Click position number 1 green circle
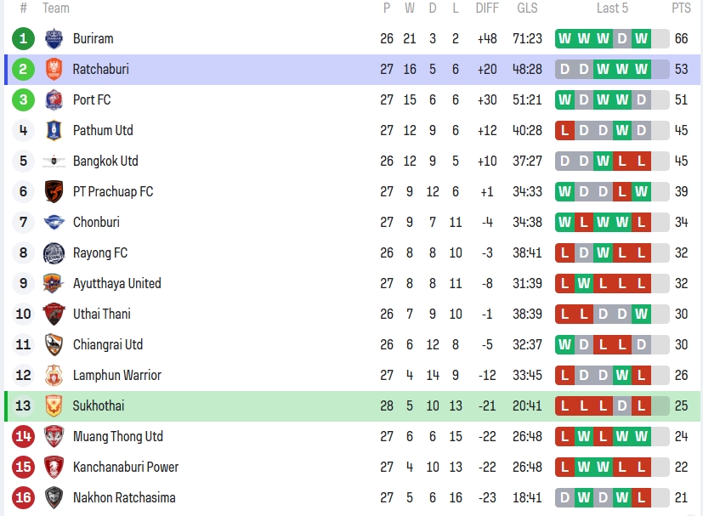The width and height of the screenshot is (703, 516). point(23,38)
